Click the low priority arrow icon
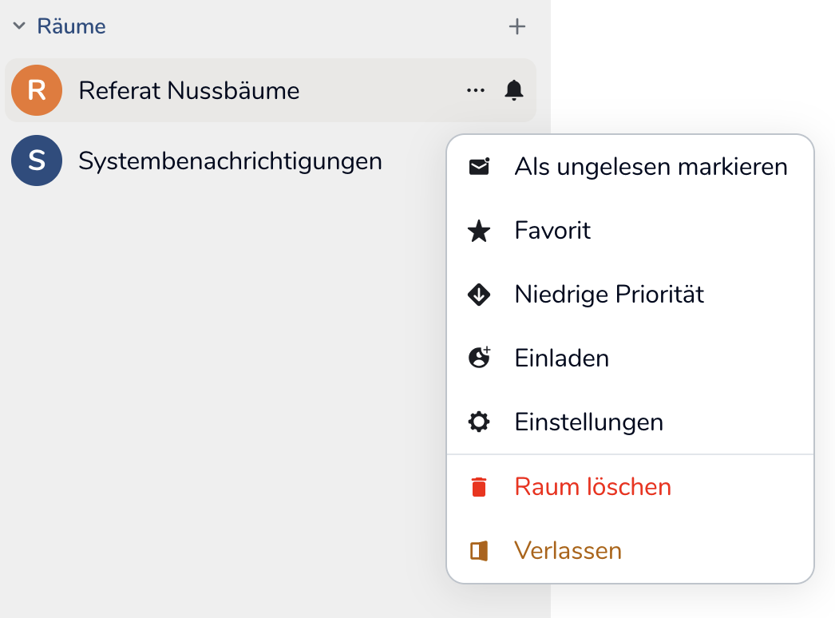The width and height of the screenshot is (835, 618). [479, 295]
